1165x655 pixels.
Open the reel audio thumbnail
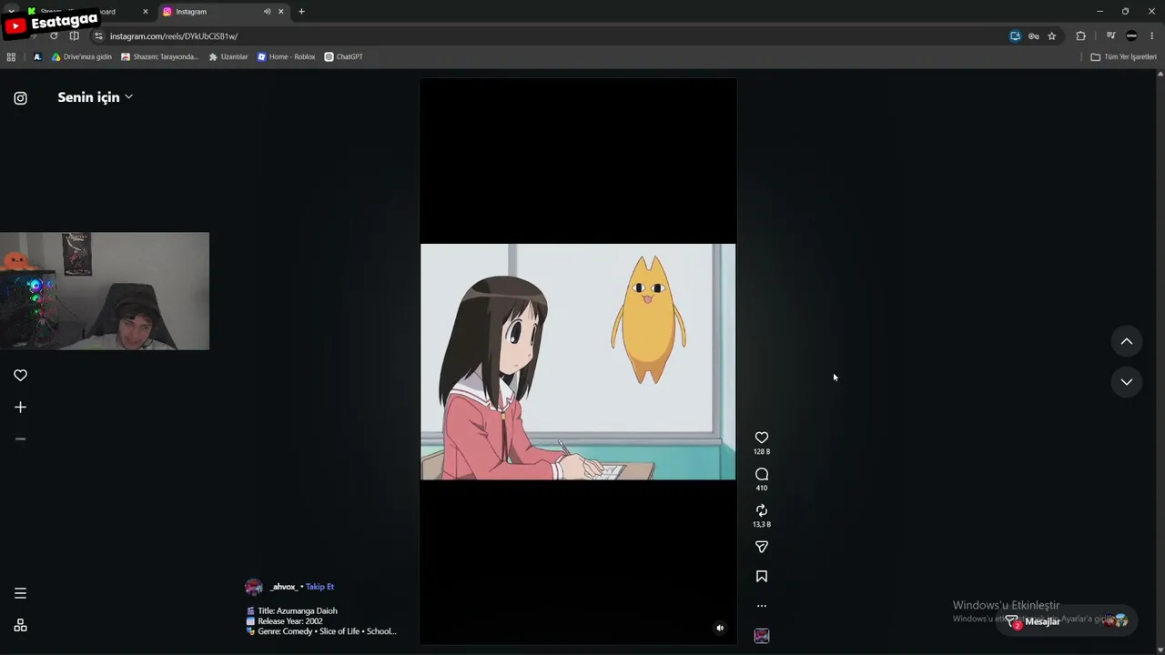(762, 636)
